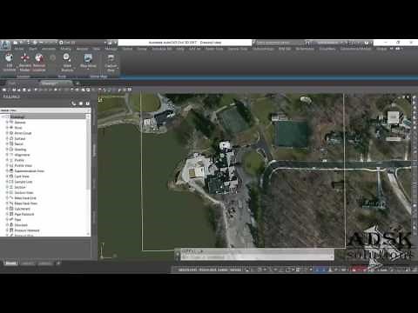Click in the command line input field

coord(257,256)
